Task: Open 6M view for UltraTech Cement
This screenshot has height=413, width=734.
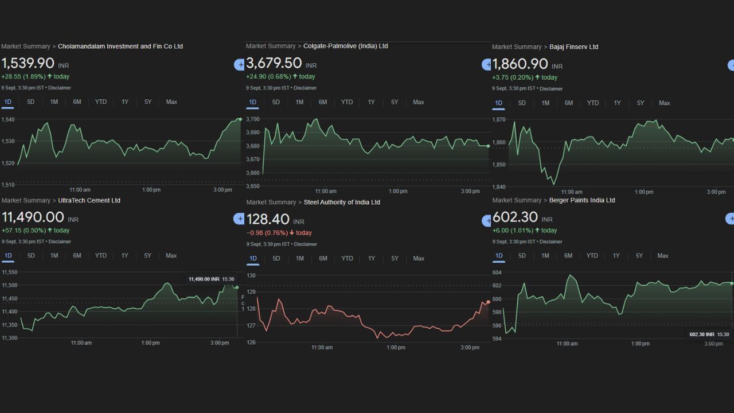Action: pyautogui.click(x=77, y=256)
